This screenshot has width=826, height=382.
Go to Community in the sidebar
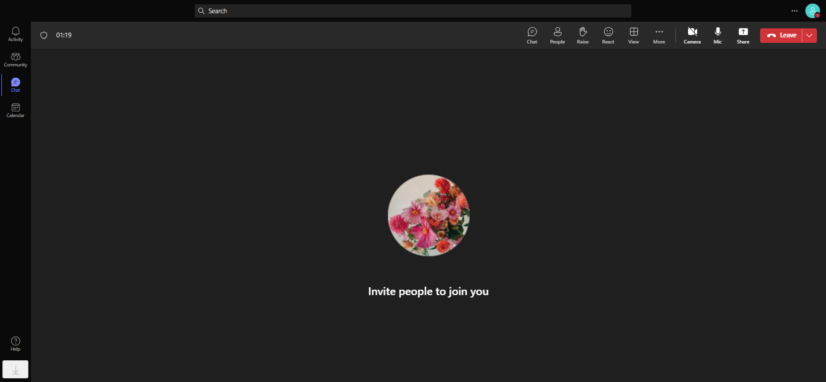tap(16, 59)
